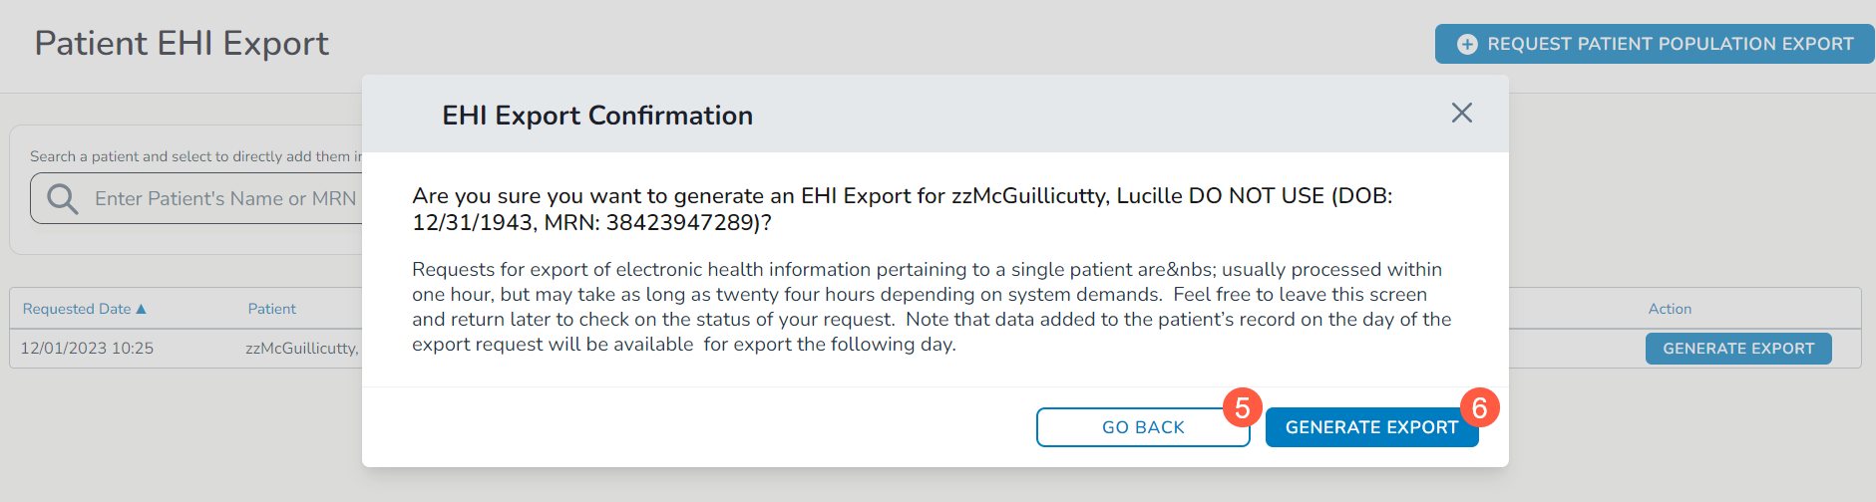Click the magnifying glass search icon
This screenshot has height=502, width=1876.
[62, 199]
